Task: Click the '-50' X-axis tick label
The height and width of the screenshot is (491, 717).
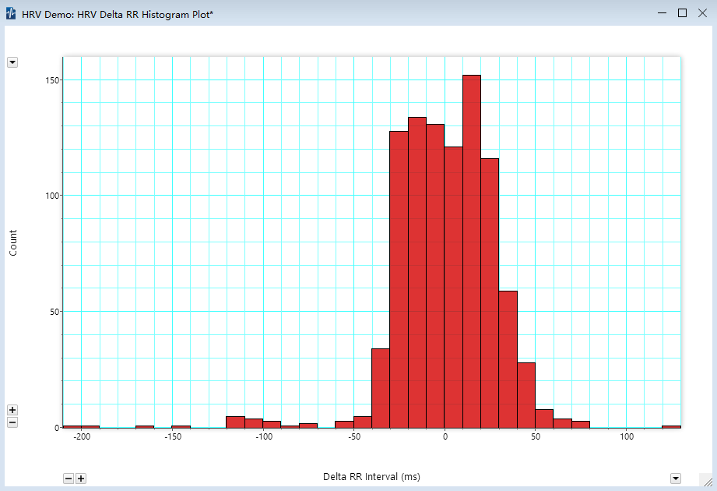Action: tap(354, 436)
